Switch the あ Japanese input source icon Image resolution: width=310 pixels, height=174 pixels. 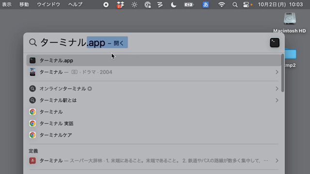pyautogui.click(x=205, y=4)
